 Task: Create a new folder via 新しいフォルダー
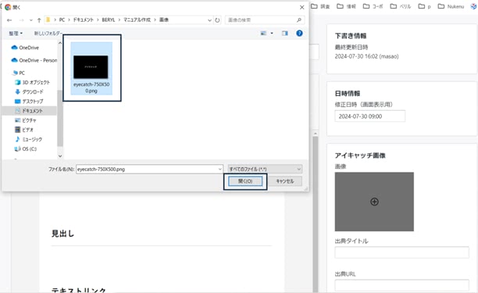(x=48, y=34)
